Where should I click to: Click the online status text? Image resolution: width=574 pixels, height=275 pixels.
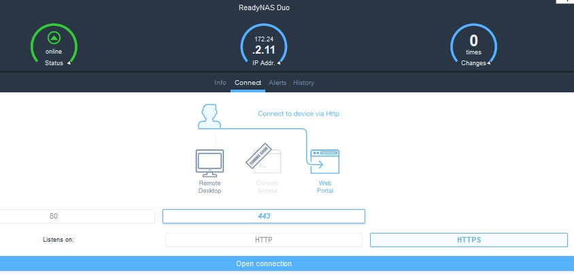(x=54, y=52)
